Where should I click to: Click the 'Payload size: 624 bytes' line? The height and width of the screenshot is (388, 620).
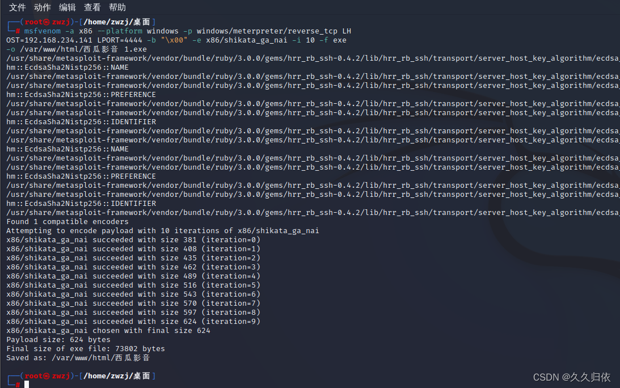pyautogui.click(x=58, y=340)
